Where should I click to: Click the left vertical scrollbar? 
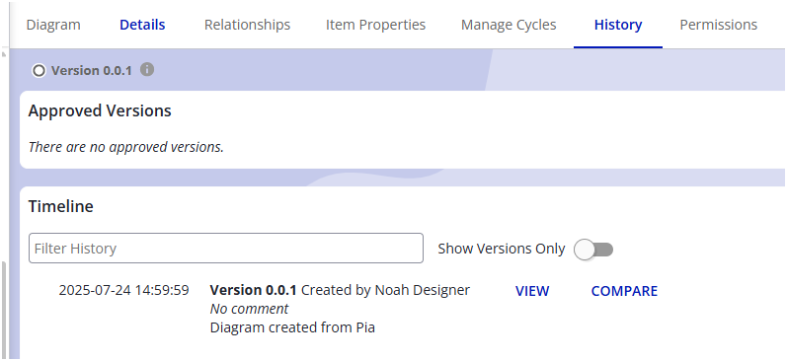pos(4,310)
